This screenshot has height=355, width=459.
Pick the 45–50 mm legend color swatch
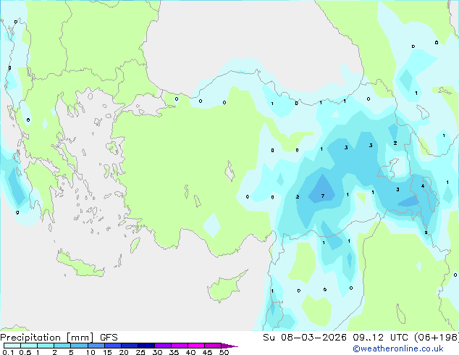click(x=213, y=346)
